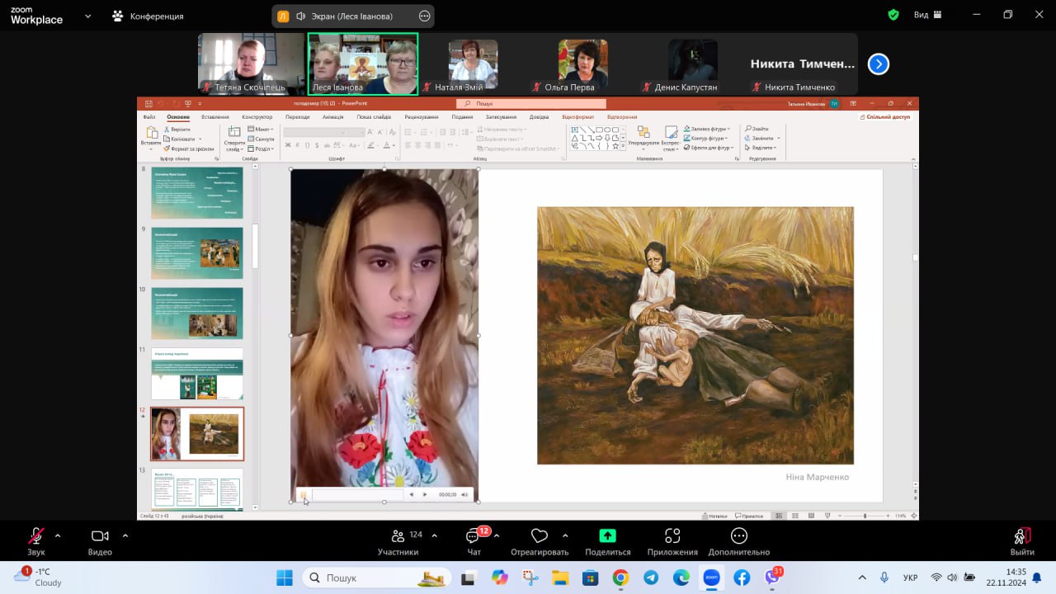Toggle bold Ж formatting in font group
This screenshot has width=1056, height=594.
(288, 145)
